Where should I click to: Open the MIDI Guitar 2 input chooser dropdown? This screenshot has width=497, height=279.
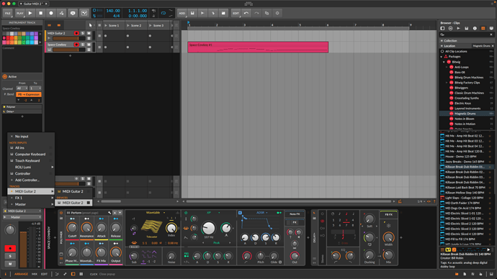[22, 211]
